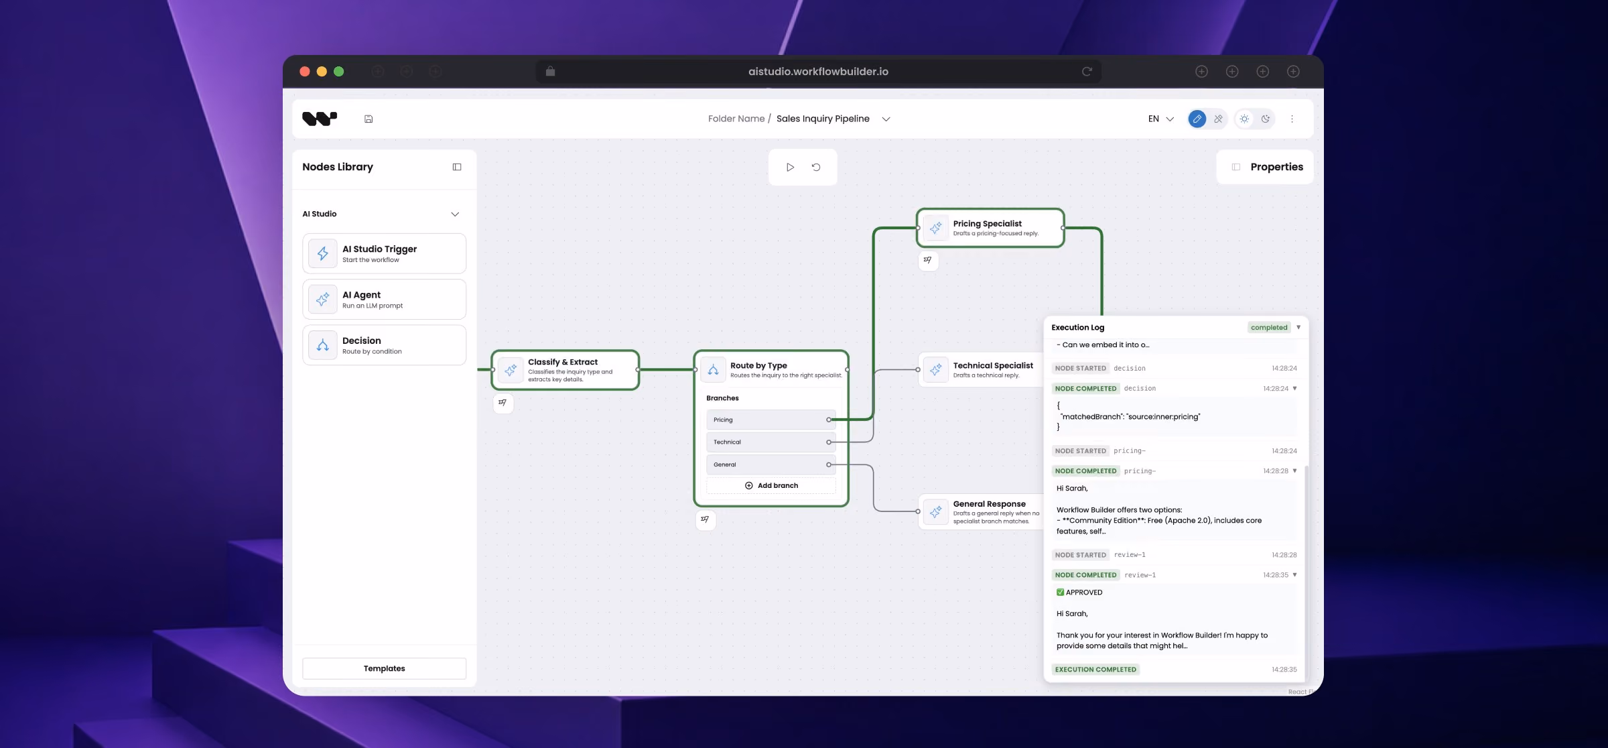Select the Pricing branch row
1608x748 pixels.
point(771,420)
